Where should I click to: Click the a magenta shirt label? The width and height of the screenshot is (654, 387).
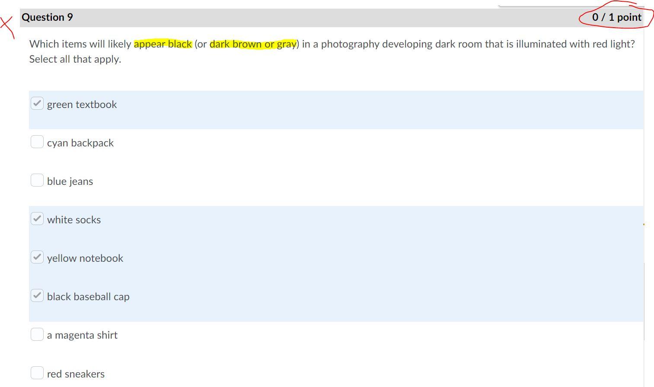82,335
